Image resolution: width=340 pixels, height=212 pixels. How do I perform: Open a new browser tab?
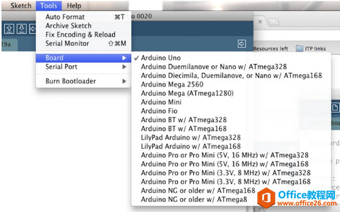click(274, 22)
